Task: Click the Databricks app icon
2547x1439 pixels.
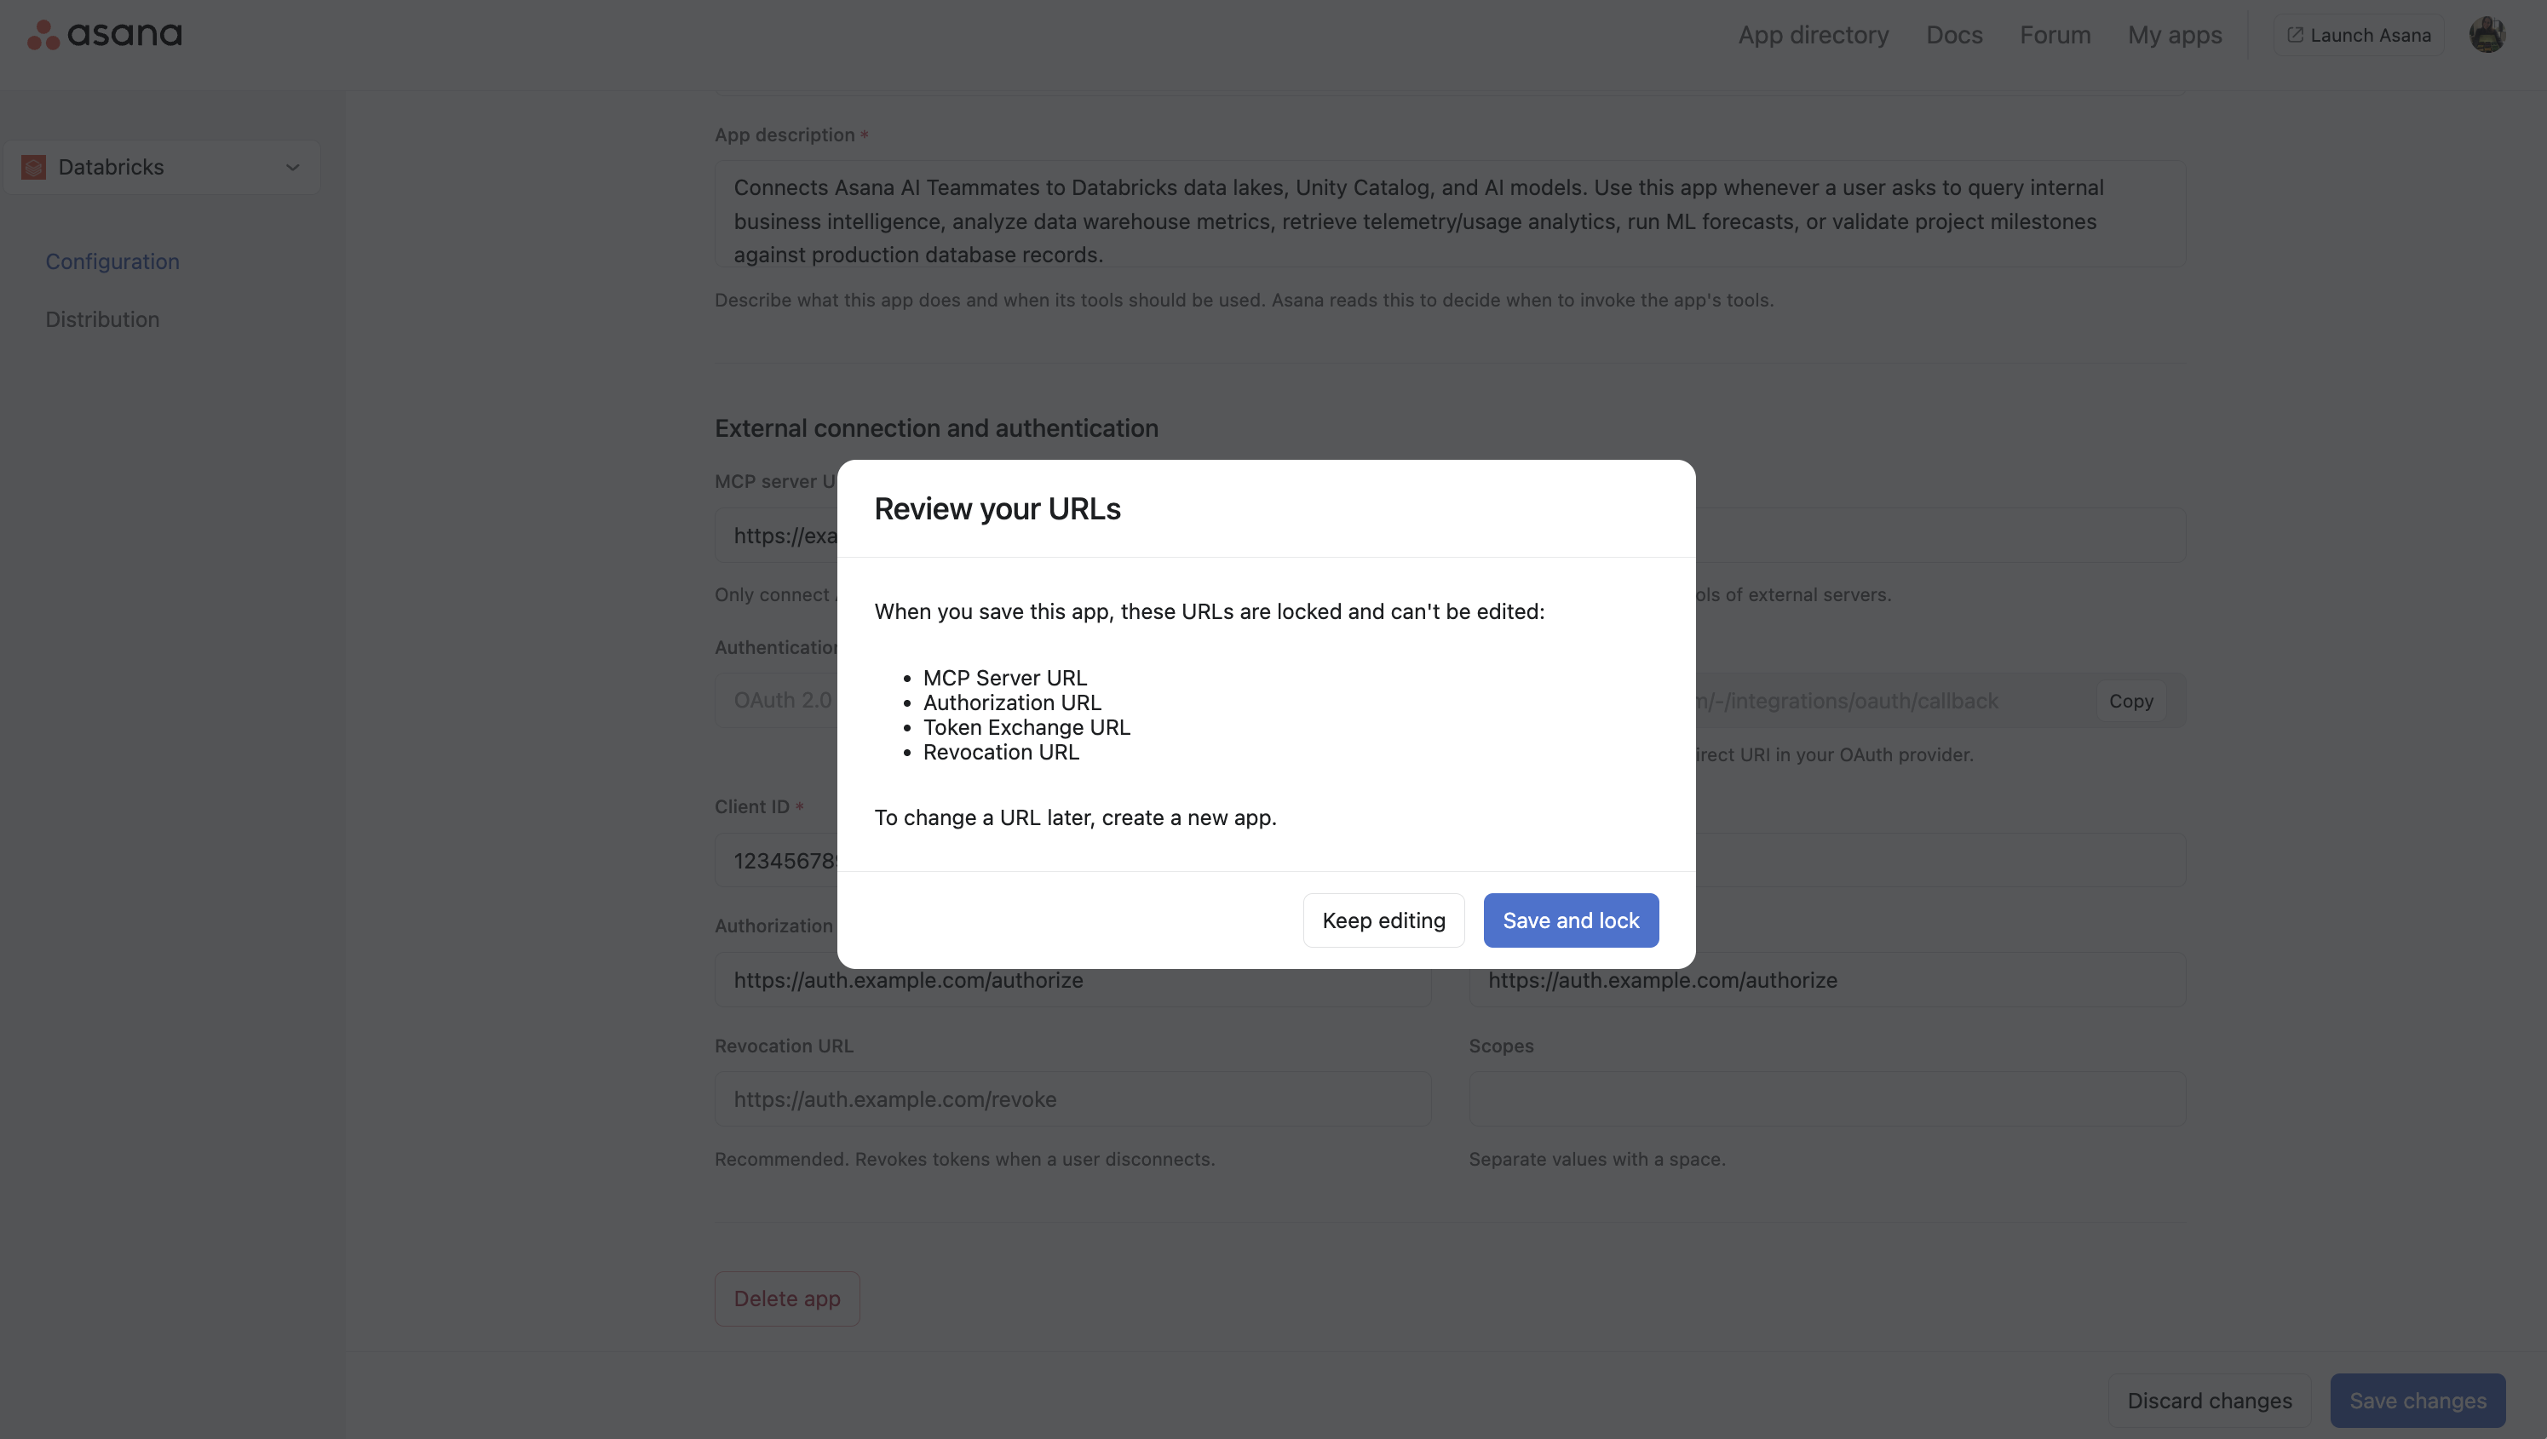Action: tap(33, 167)
